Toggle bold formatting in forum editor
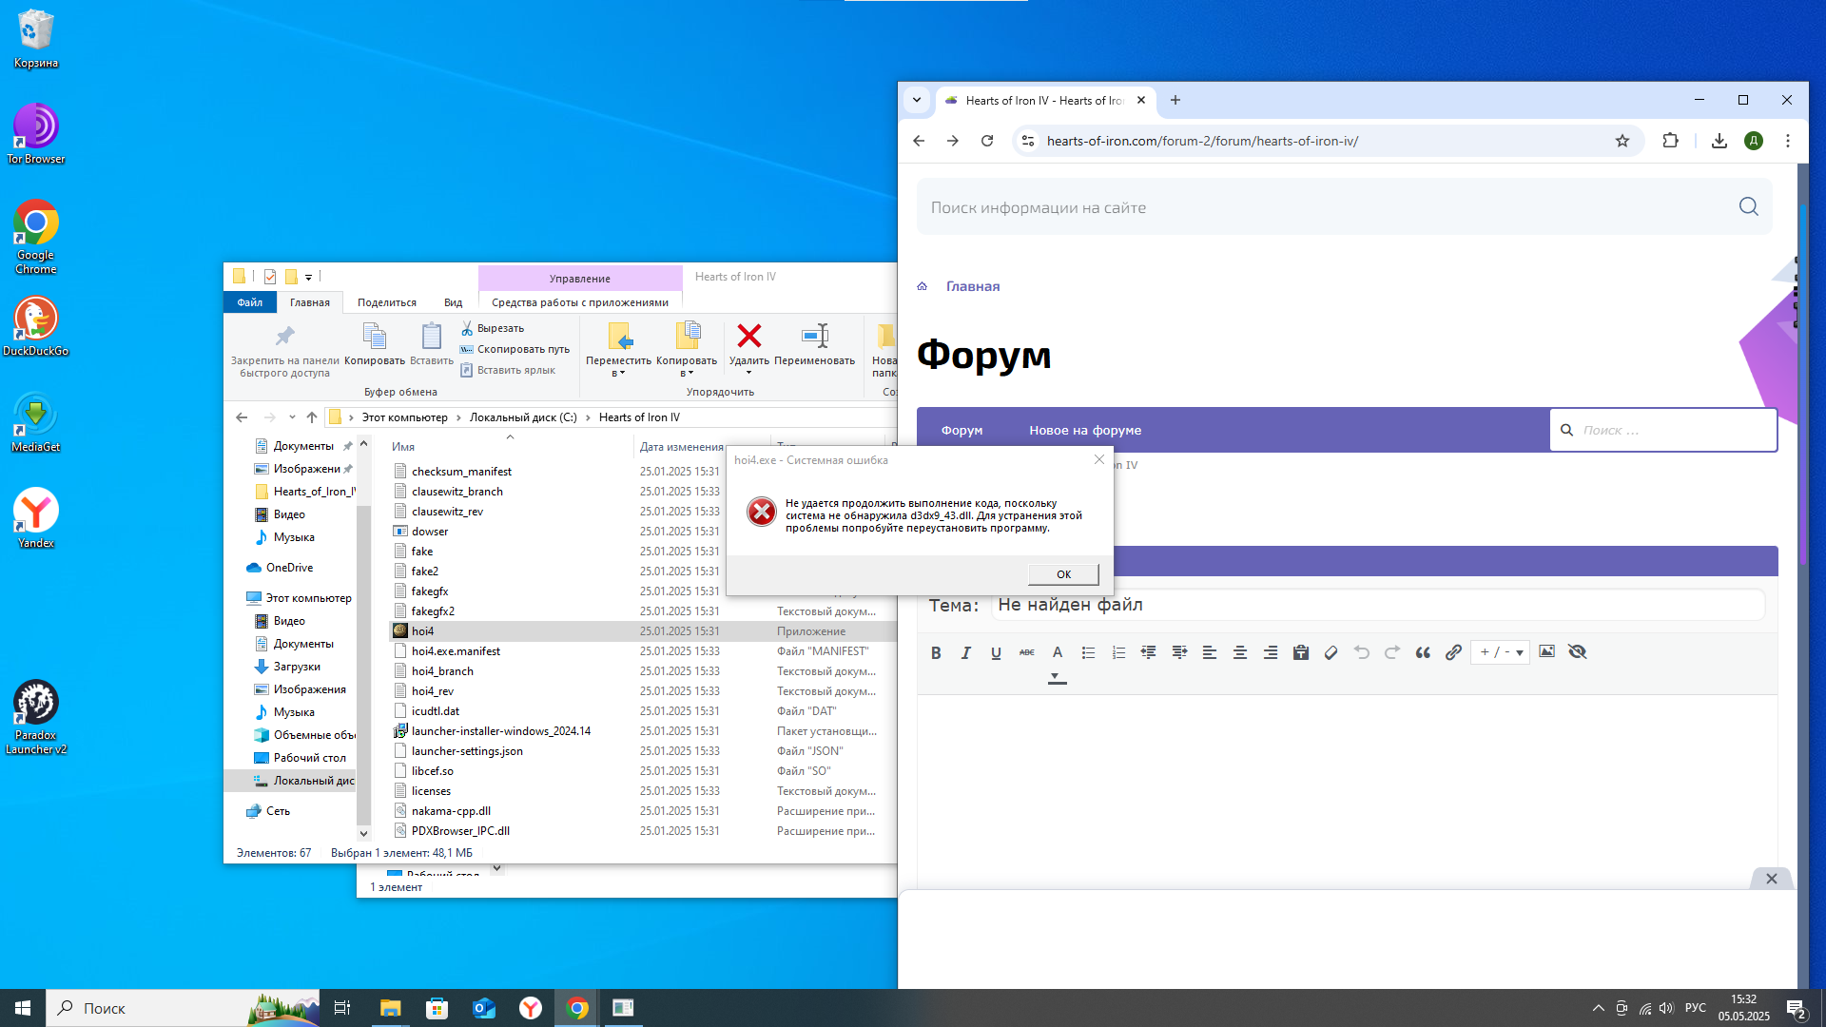1826x1027 pixels. pos(936,652)
